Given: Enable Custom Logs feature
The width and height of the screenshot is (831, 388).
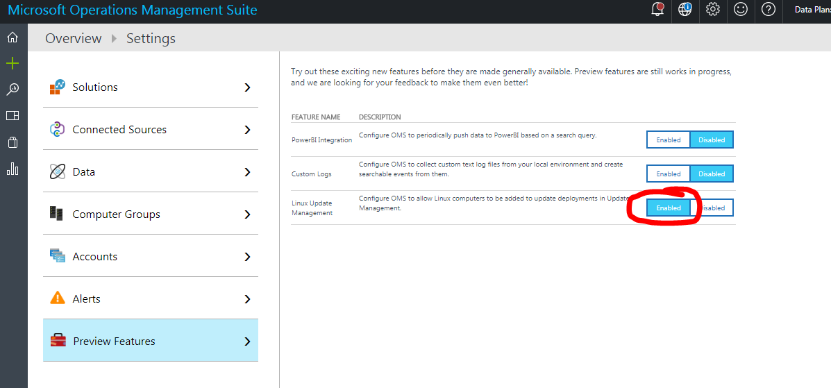Looking at the screenshot, I should 669,174.
